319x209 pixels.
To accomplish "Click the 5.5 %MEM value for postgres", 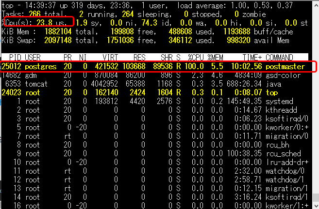I will click(217, 66).
